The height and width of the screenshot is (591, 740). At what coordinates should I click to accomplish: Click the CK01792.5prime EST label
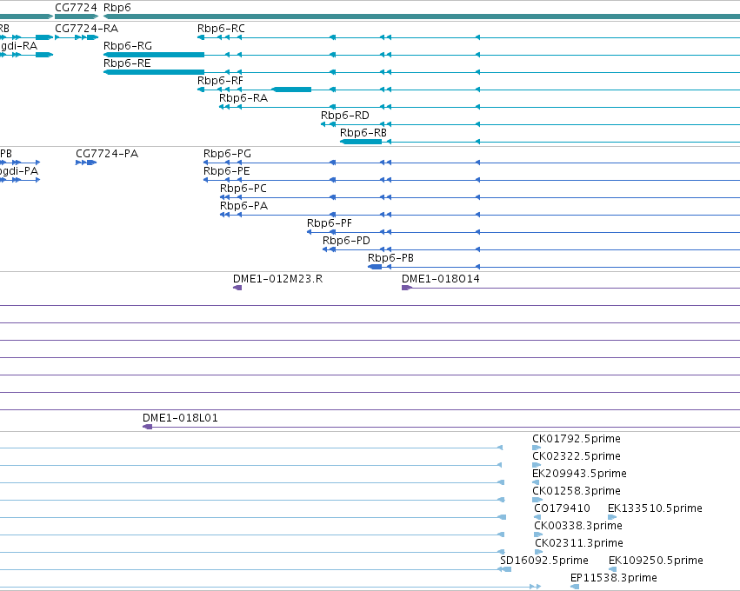pyautogui.click(x=577, y=439)
